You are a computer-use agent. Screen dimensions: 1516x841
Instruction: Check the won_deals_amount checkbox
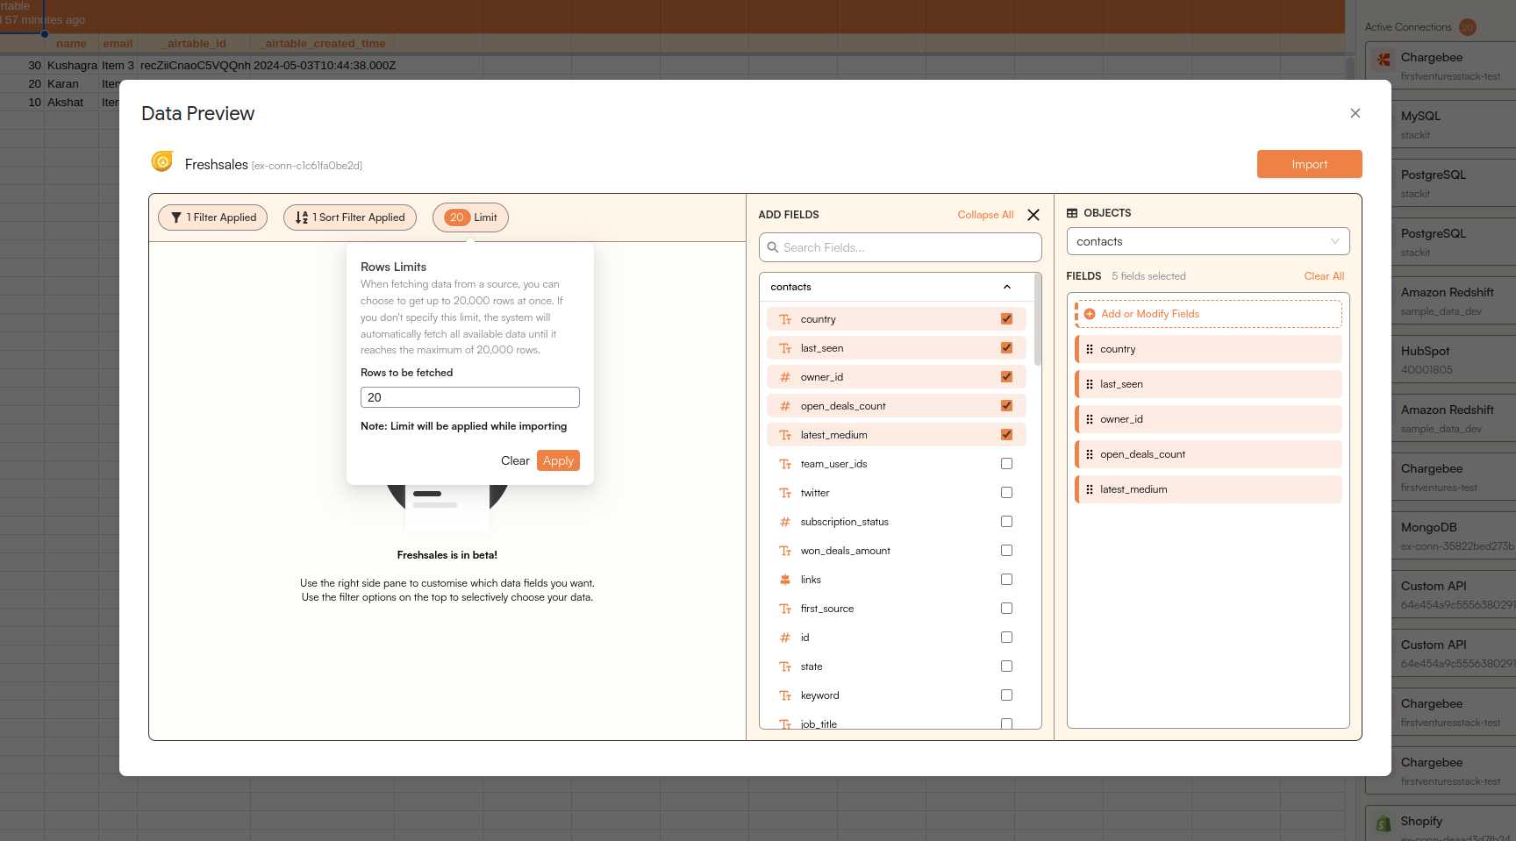[1006, 551]
